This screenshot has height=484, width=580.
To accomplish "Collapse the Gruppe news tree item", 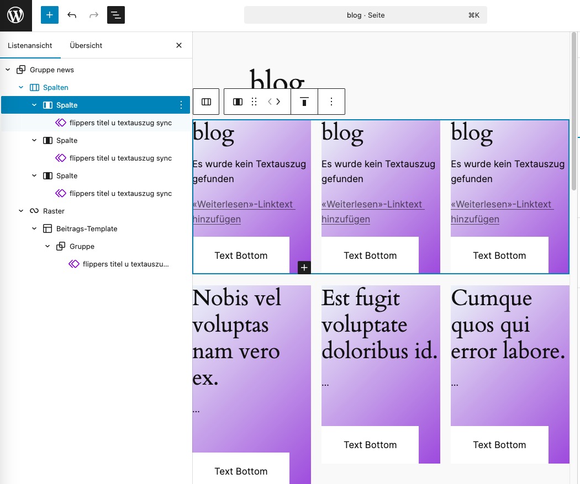I will click(8, 70).
